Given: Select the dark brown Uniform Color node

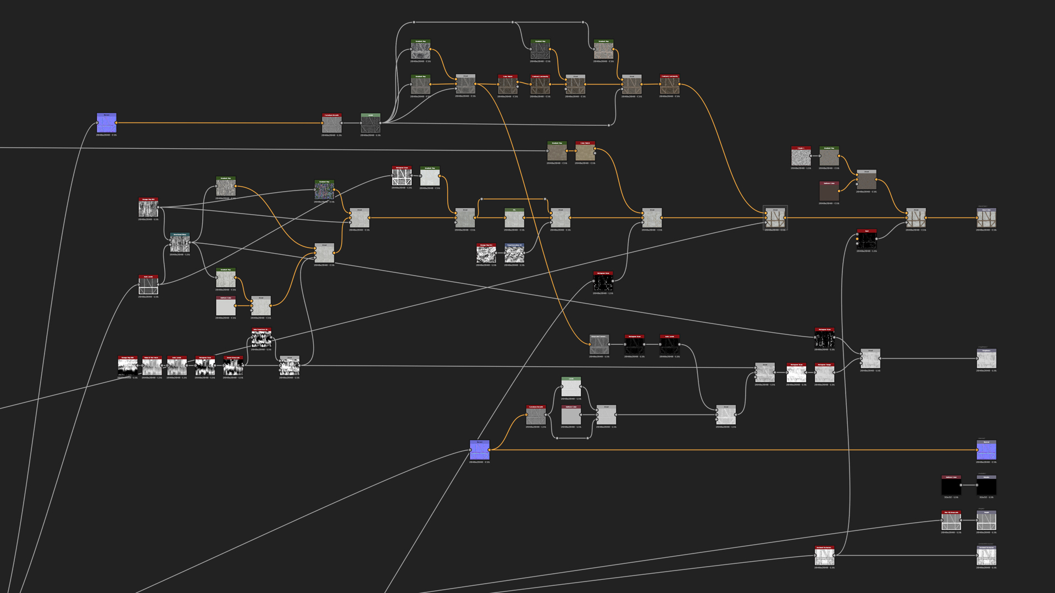Looking at the screenshot, I should [x=829, y=192].
